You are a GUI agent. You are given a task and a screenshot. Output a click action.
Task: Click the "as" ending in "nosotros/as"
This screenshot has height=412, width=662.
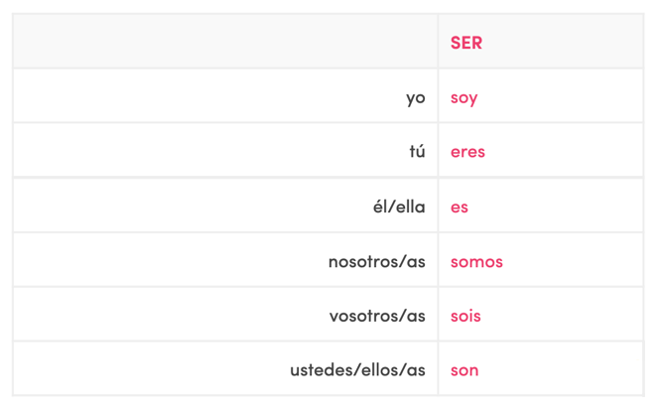415,261
